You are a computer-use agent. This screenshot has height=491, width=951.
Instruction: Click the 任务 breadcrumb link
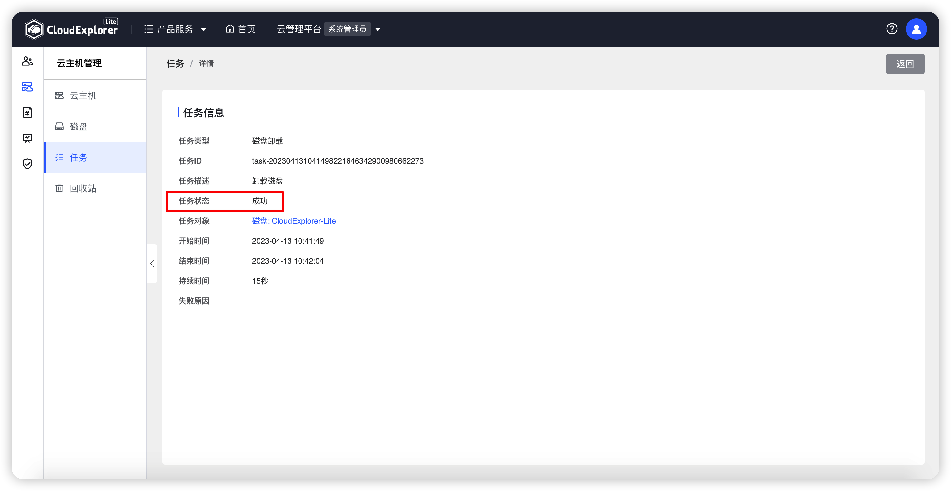[x=175, y=64]
